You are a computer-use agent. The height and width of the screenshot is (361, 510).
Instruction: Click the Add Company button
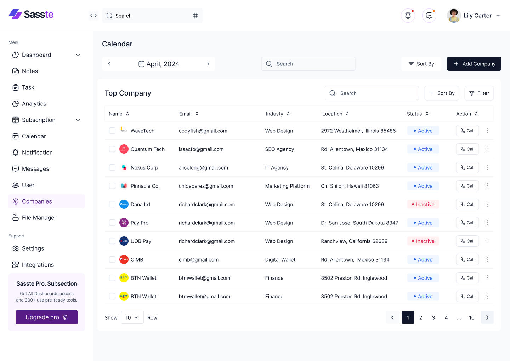tap(474, 64)
